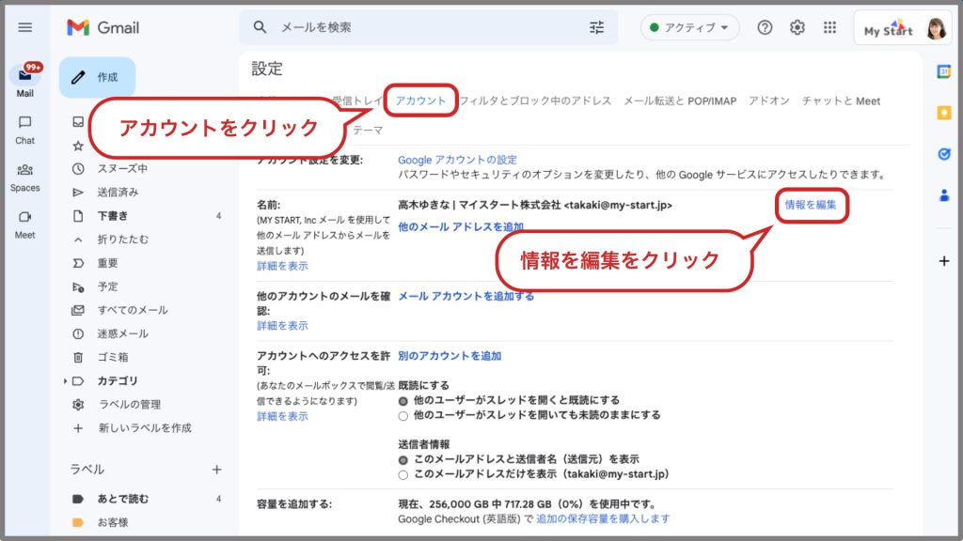963x541 pixels.
Task: Click the 情報を編集 link
Action: point(811,204)
